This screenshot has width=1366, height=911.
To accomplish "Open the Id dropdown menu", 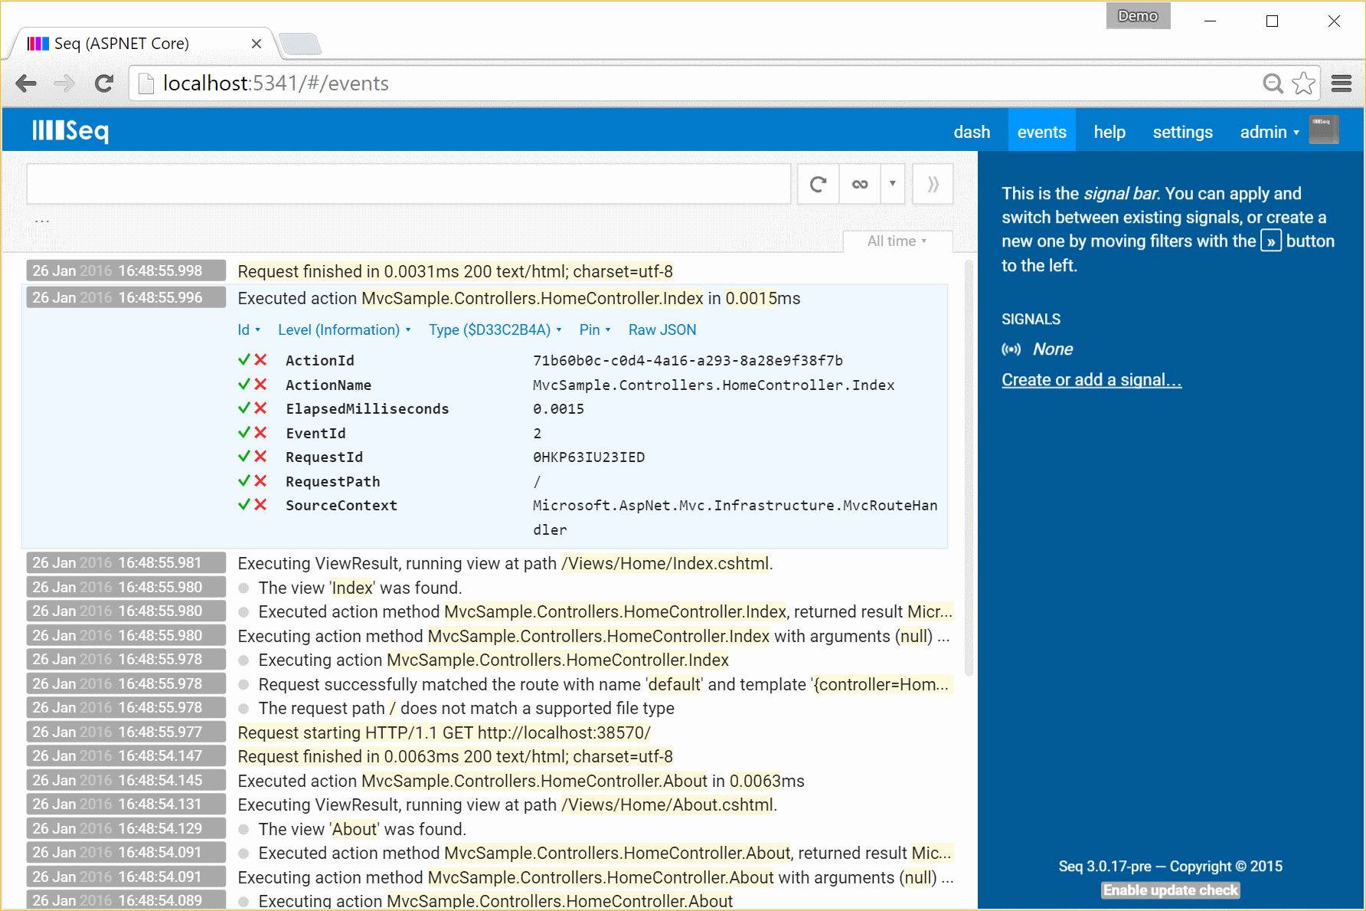I will (x=249, y=329).
